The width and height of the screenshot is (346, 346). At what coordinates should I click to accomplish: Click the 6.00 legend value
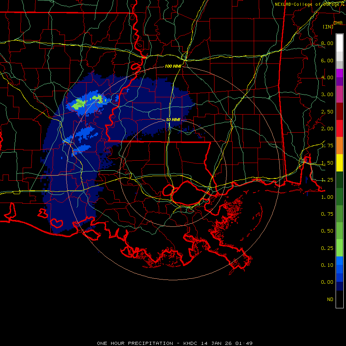[x=327, y=60]
